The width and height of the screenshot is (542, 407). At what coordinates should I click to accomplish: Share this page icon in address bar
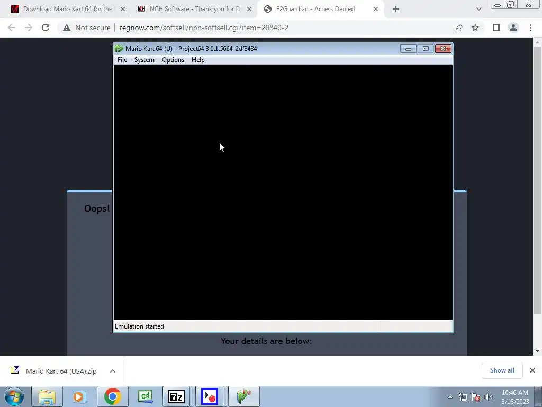[x=458, y=28]
